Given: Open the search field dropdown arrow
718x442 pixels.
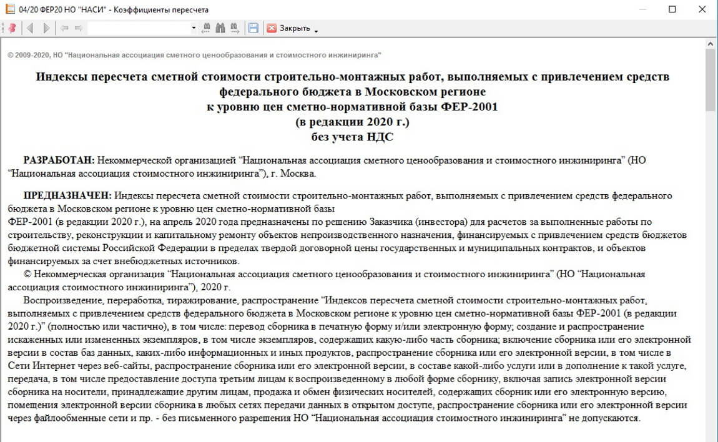Looking at the screenshot, I should (194, 28).
